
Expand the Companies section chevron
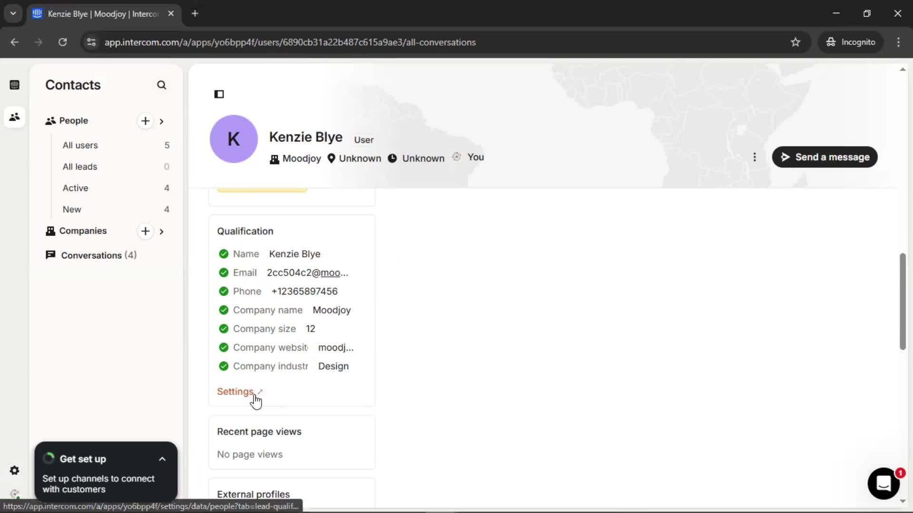point(162,231)
